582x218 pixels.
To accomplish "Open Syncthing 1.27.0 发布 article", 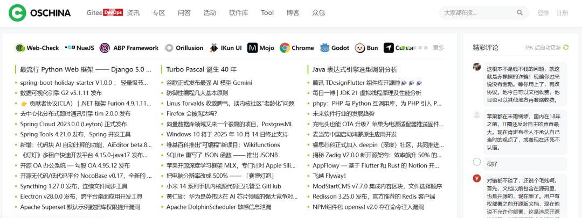I will [74, 186].
